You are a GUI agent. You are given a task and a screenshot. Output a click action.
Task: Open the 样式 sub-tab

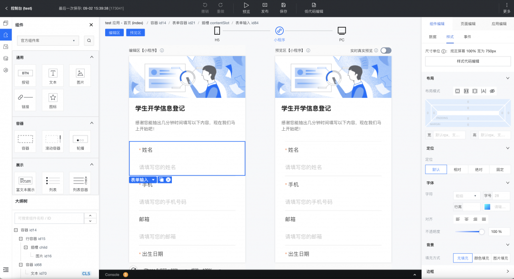tap(450, 37)
